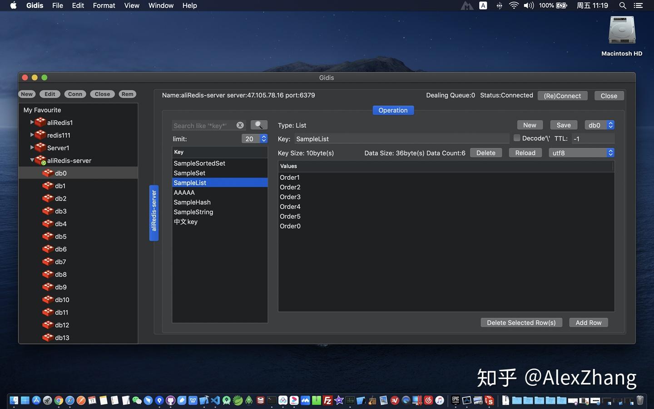The image size is (654, 409).
Task: Click the Add Row button
Action: pyautogui.click(x=589, y=323)
